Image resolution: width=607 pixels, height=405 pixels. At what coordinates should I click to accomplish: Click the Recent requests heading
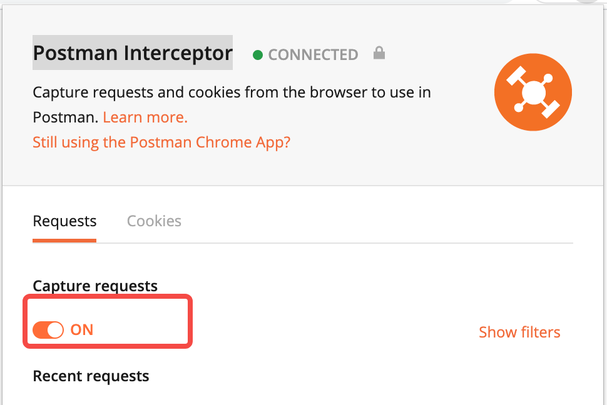click(91, 376)
